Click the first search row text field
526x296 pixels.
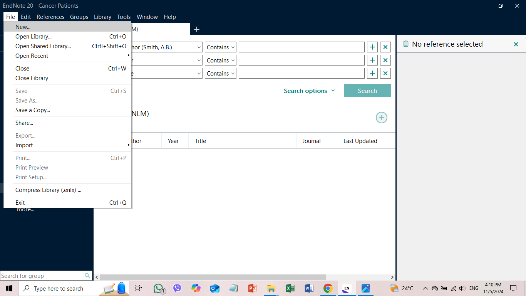click(x=302, y=47)
